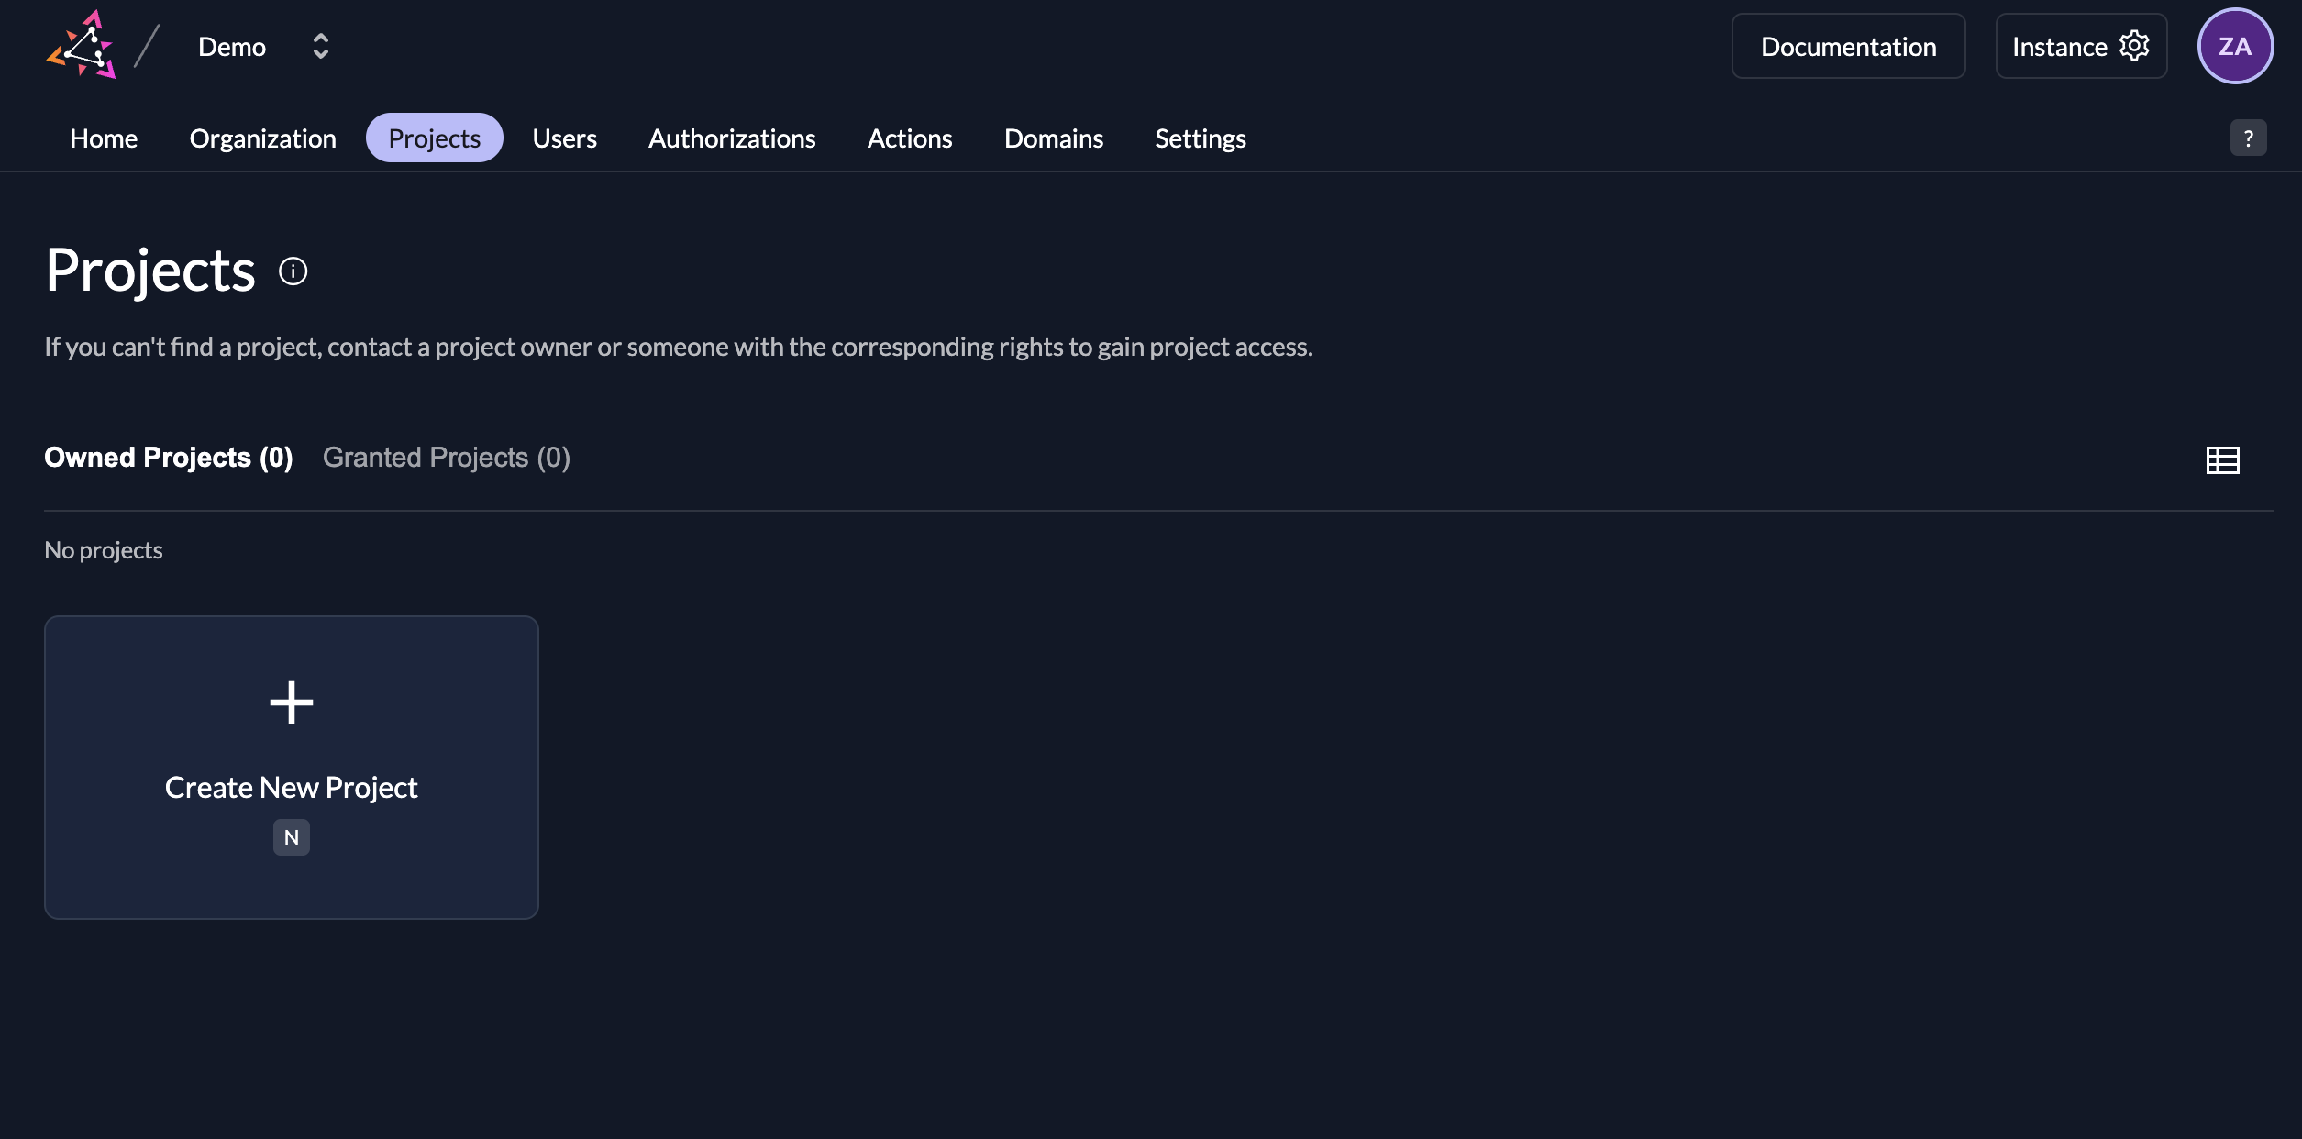
Task: Open the Documentation link
Action: [x=1848, y=47]
